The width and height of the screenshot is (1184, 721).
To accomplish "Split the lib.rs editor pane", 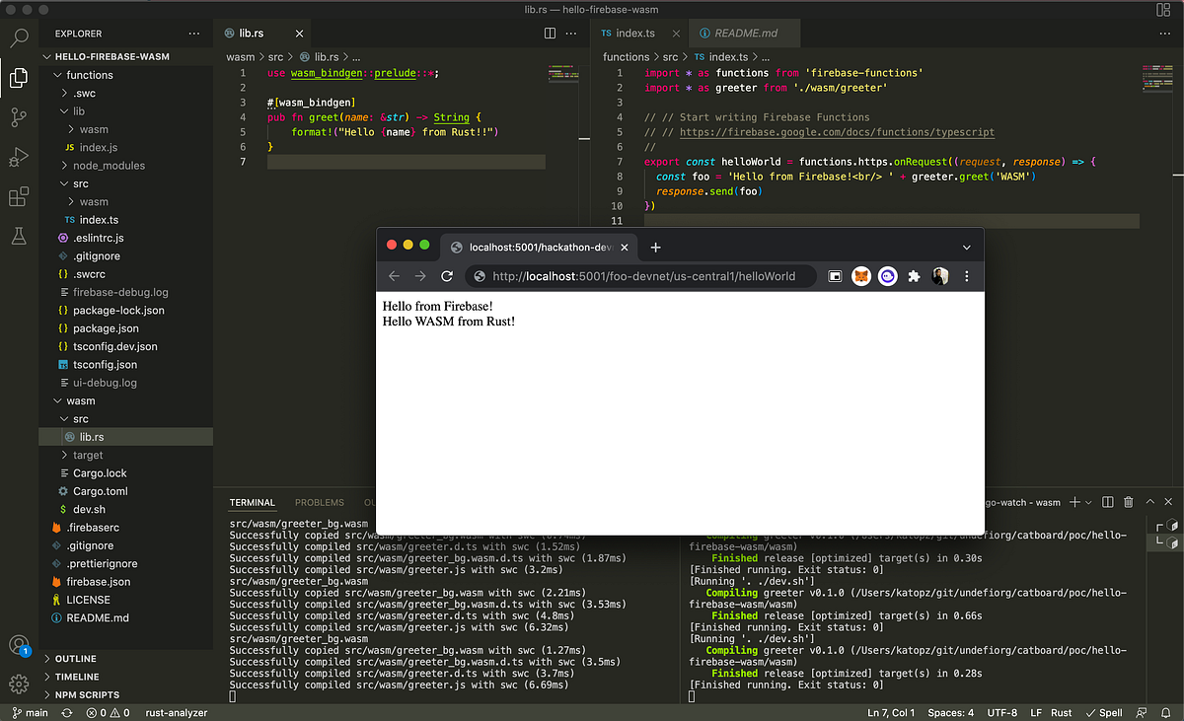I will pyautogui.click(x=550, y=33).
